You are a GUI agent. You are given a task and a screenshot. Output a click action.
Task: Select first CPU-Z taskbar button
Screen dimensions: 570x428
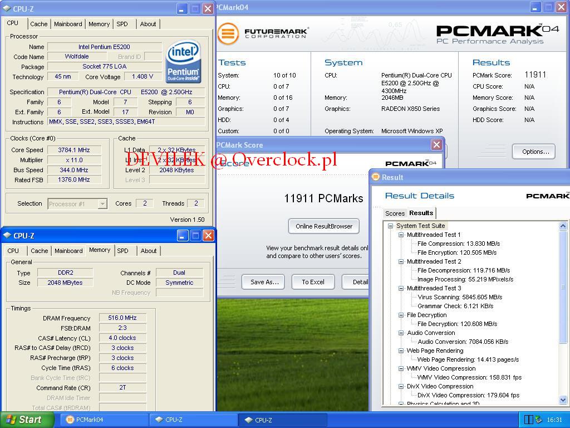(x=194, y=420)
